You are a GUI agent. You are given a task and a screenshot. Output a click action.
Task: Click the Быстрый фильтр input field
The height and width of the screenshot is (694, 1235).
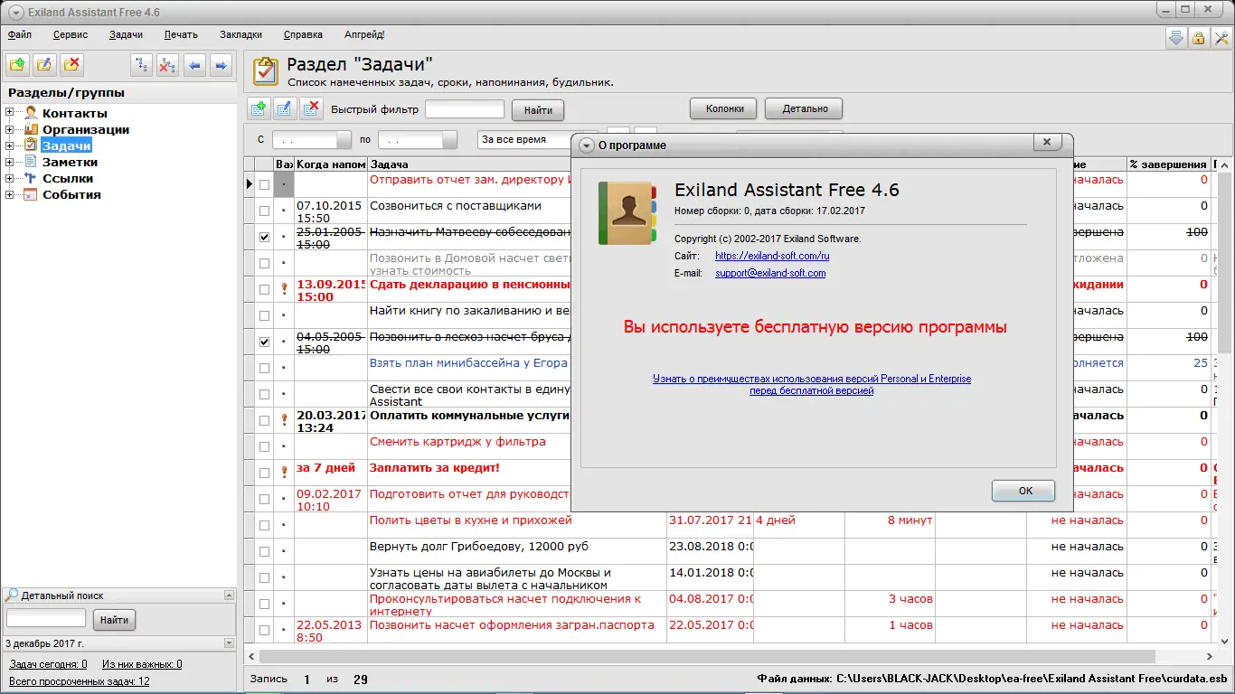[465, 109]
